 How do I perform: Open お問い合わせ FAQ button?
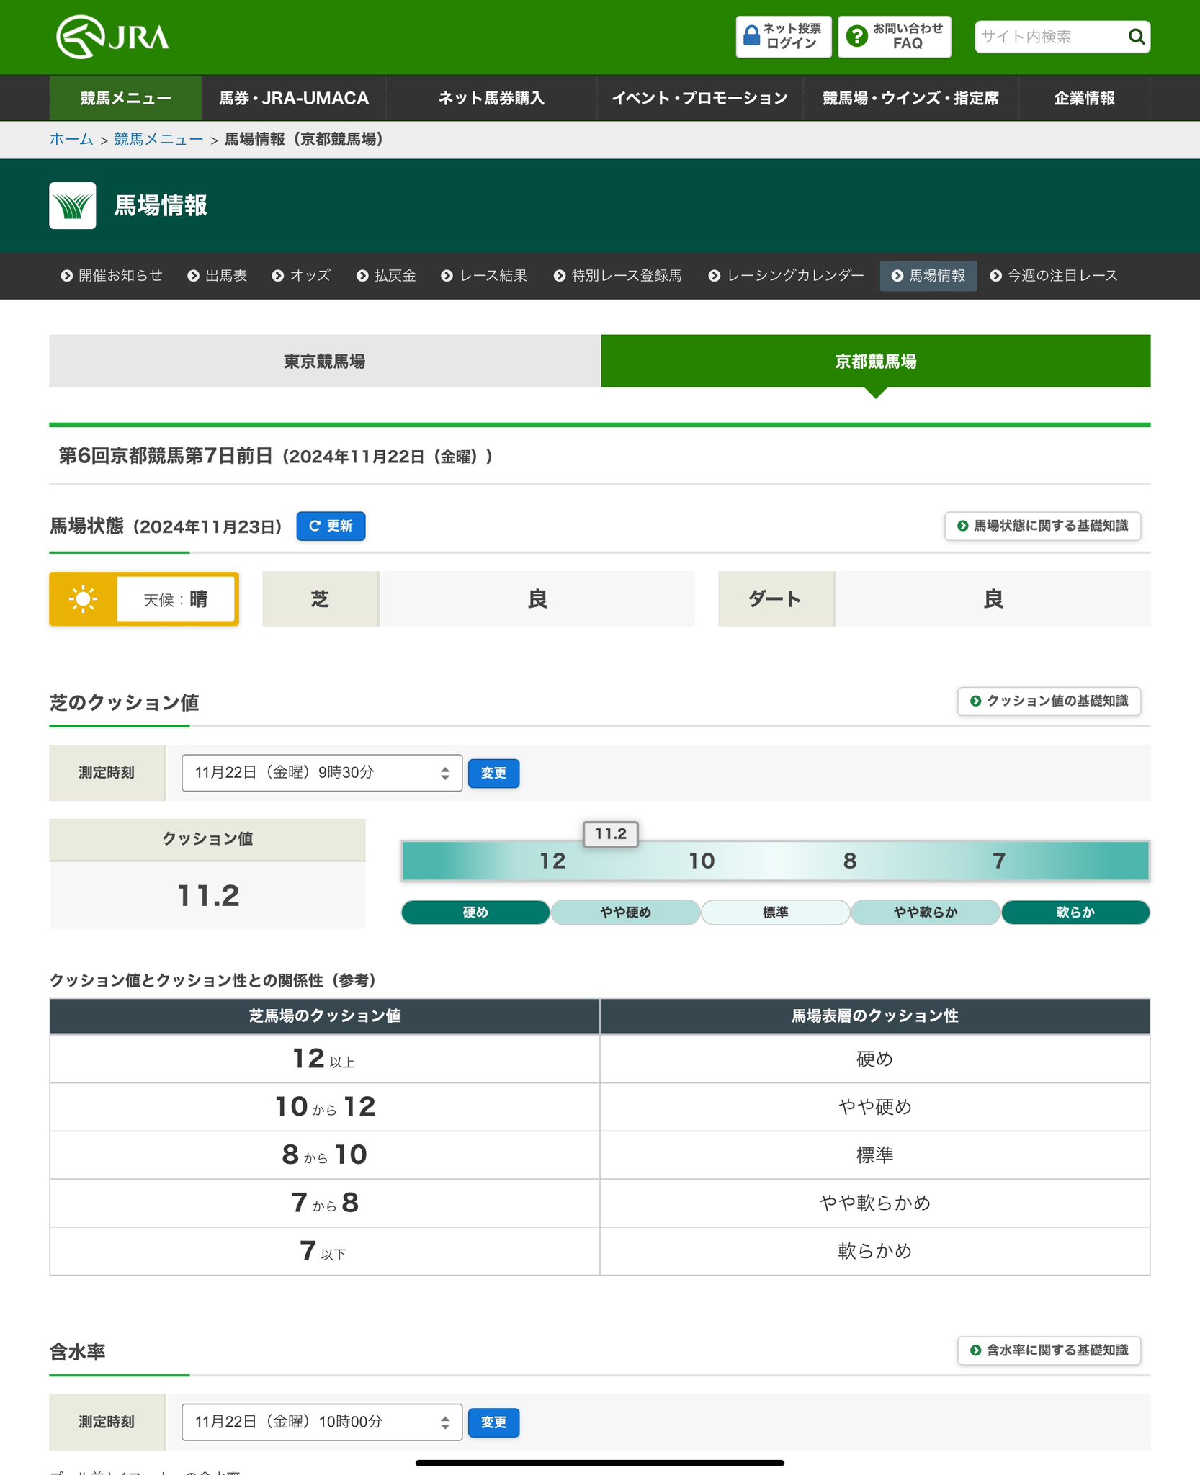[x=895, y=37]
